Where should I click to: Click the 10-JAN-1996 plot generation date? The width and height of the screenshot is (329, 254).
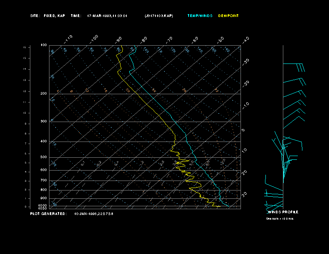pyautogui.click(x=94, y=214)
